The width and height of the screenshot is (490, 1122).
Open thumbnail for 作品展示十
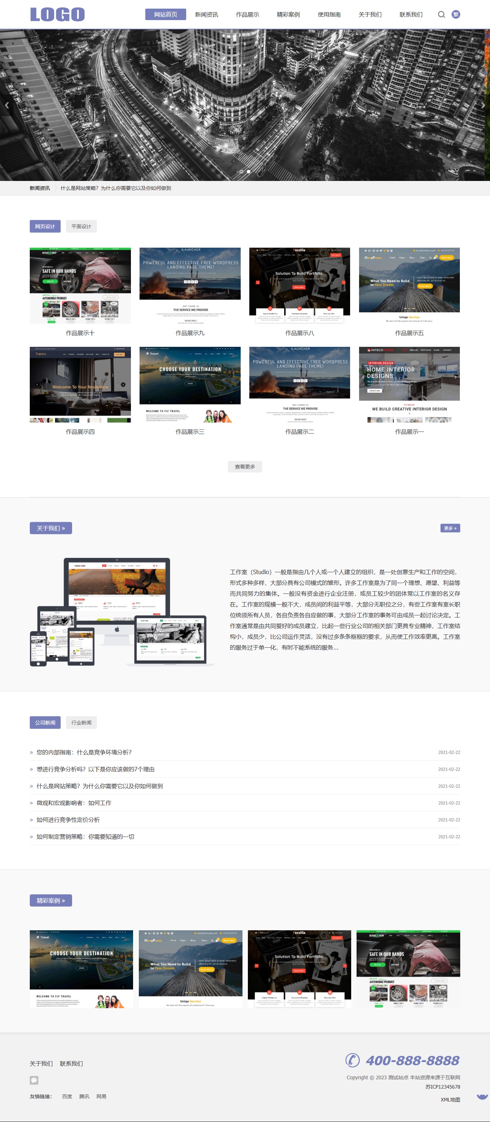click(80, 286)
